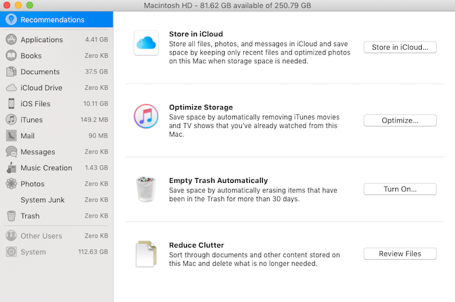Open the Store in iCloud options
455x302 pixels.
pos(399,47)
